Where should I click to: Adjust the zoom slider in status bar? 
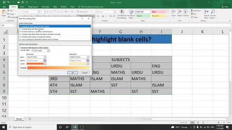[218, 122]
